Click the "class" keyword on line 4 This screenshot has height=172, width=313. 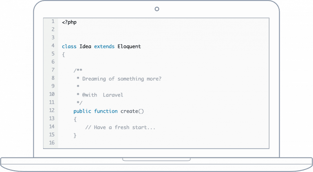tap(69, 47)
